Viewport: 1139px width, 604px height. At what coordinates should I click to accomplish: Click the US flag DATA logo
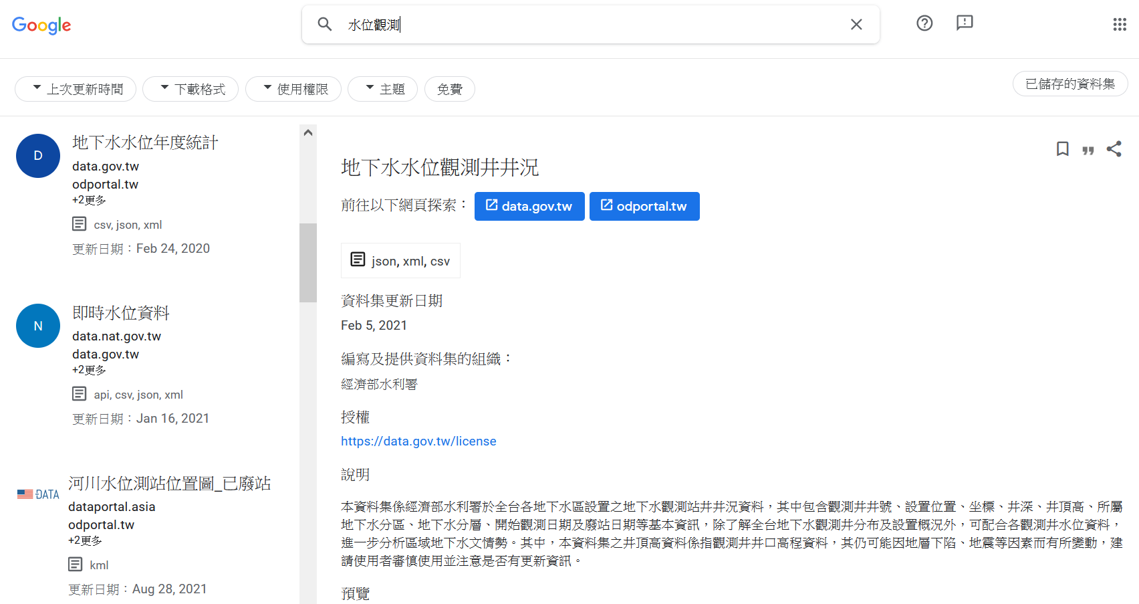coord(38,494)
